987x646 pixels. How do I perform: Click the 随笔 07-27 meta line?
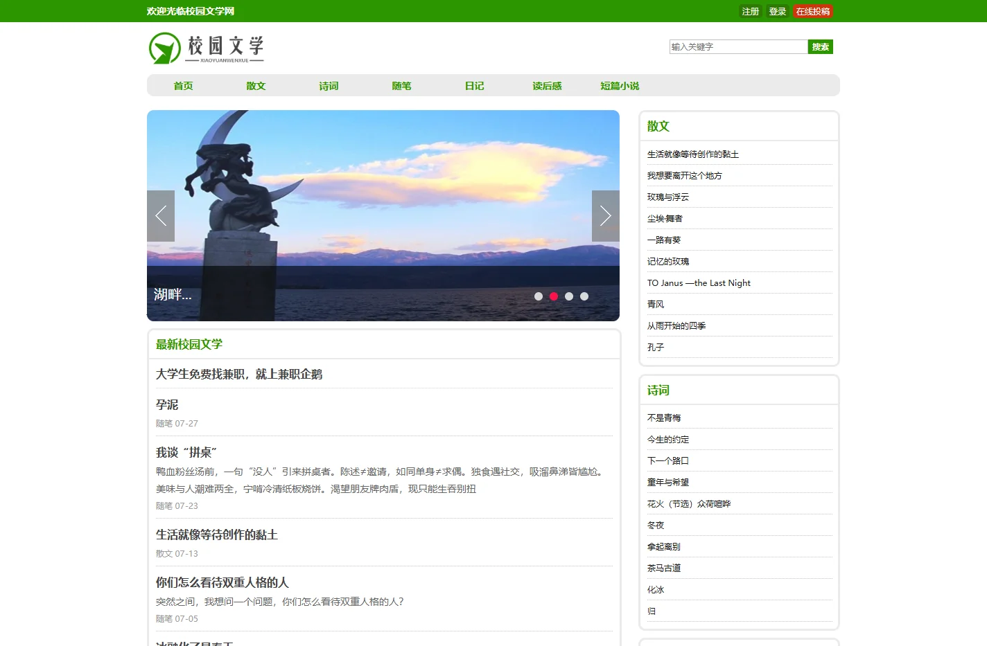(x=177, y=423)
